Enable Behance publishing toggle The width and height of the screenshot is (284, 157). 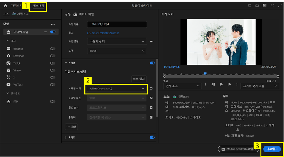coord(53,49)
